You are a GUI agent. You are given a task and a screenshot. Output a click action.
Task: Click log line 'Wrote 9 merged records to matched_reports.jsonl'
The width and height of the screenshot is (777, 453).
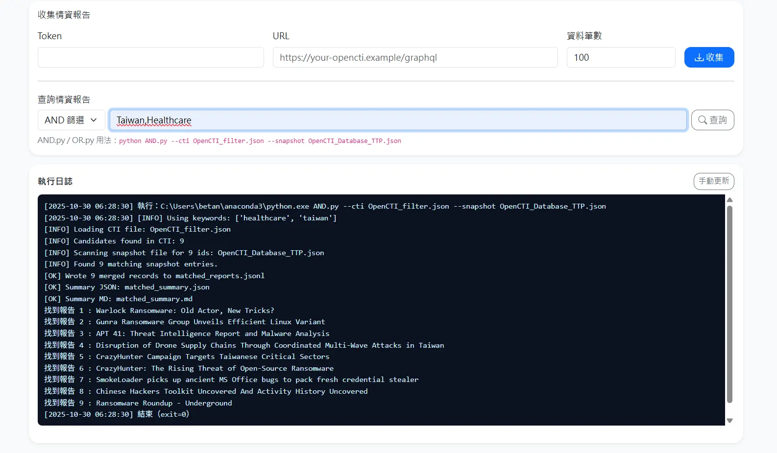click(154, 276)
